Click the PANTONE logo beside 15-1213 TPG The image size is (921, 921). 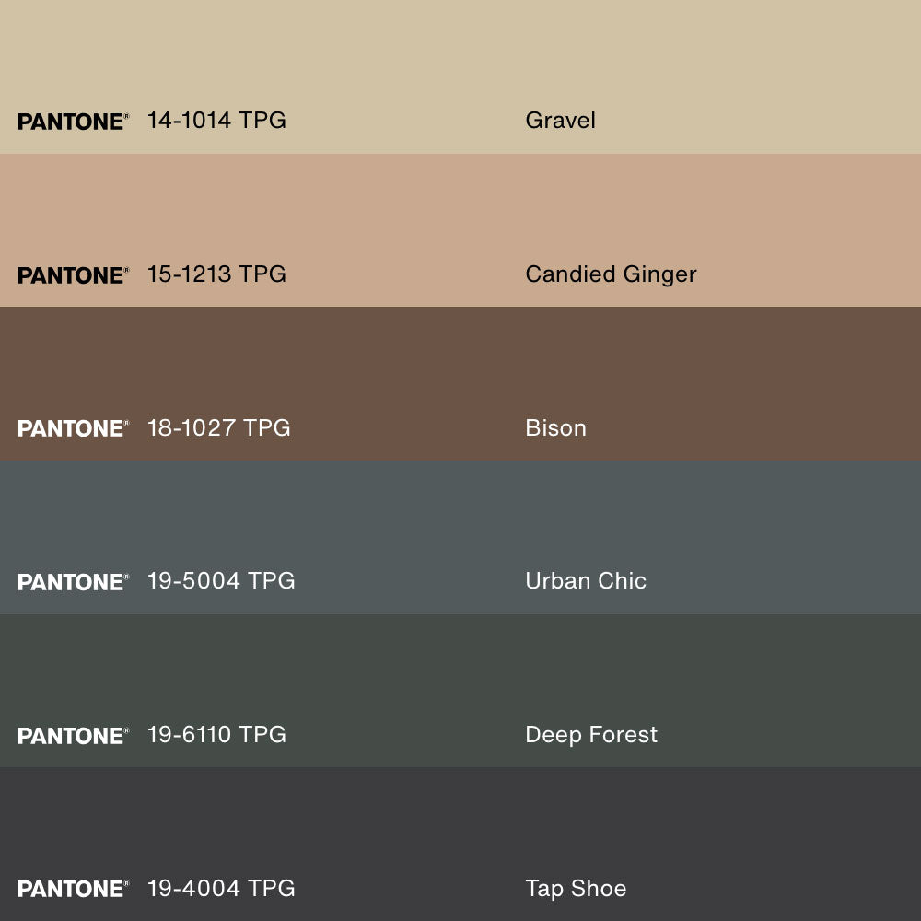[x=73, y=275]
